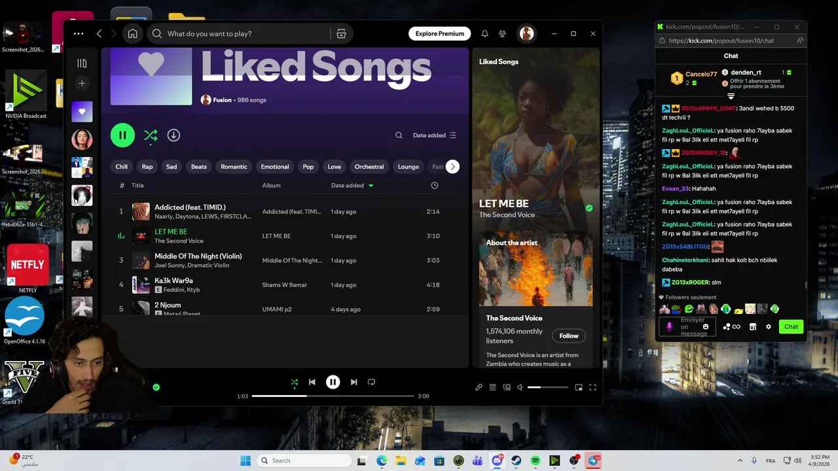The image size is (838, 471).
Task: Create a playlist with the plus icon
Action: [82, 83]
